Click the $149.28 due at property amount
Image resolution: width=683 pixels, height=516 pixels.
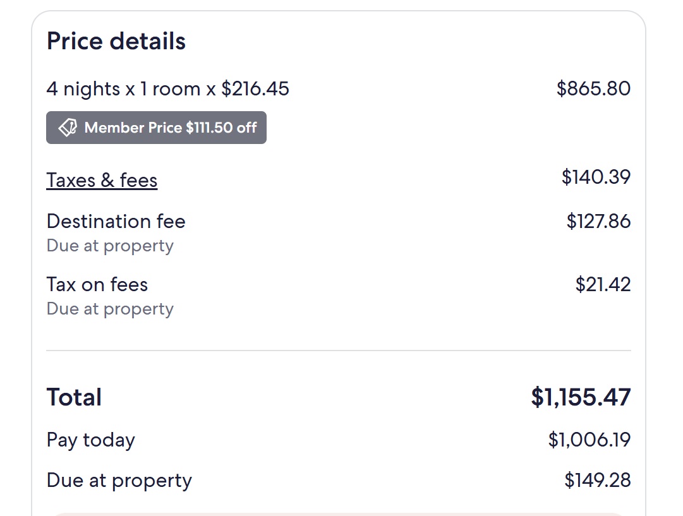(597, 480)
